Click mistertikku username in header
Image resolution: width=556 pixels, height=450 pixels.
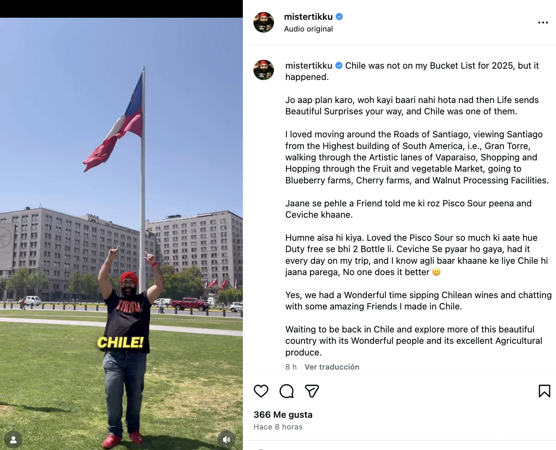(308, 17)
